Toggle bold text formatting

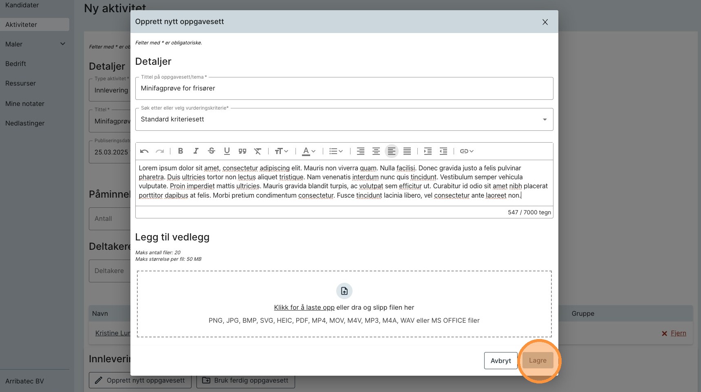pyautogui.click(x=181, y=151)
